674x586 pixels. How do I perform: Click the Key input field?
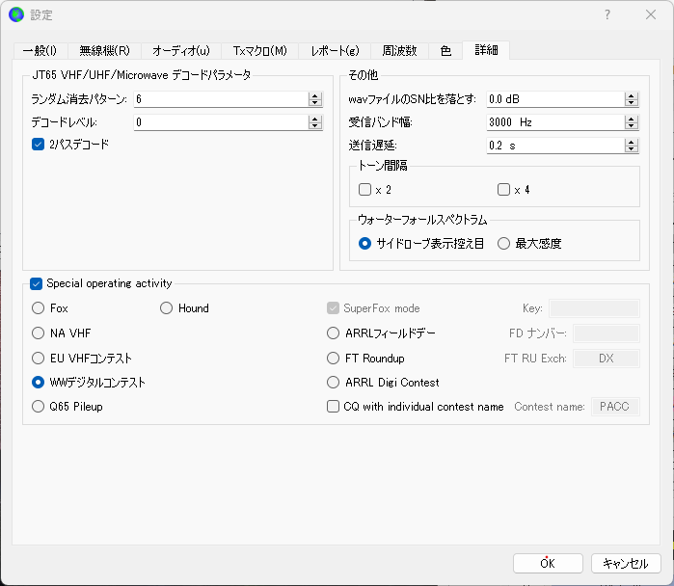click(595, 308)
